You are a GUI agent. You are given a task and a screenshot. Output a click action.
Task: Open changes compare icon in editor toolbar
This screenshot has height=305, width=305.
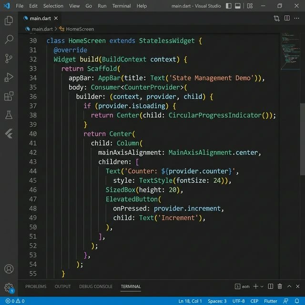pos(276,18)
